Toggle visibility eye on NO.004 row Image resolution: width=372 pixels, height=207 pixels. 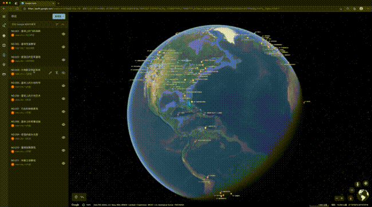64,73
